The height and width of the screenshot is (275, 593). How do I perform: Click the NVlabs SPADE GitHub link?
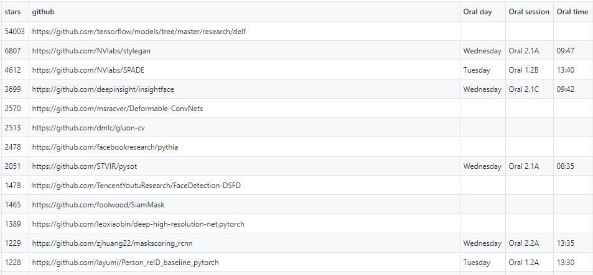(88, 70)
